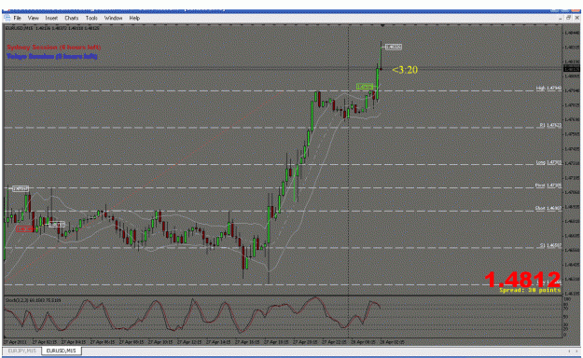This screenshot has width=583, height=358.
Task: Click the yellow Spread points label
Action: coord(530,290)
